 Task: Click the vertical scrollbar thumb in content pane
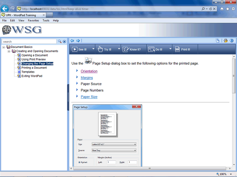234,76
